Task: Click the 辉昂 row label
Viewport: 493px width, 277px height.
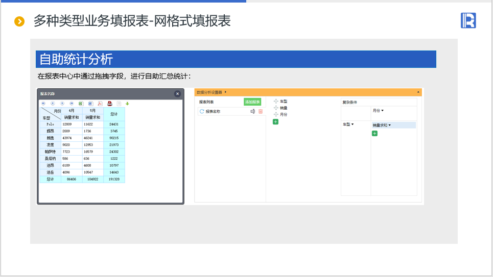Action: tap(50, 131)
